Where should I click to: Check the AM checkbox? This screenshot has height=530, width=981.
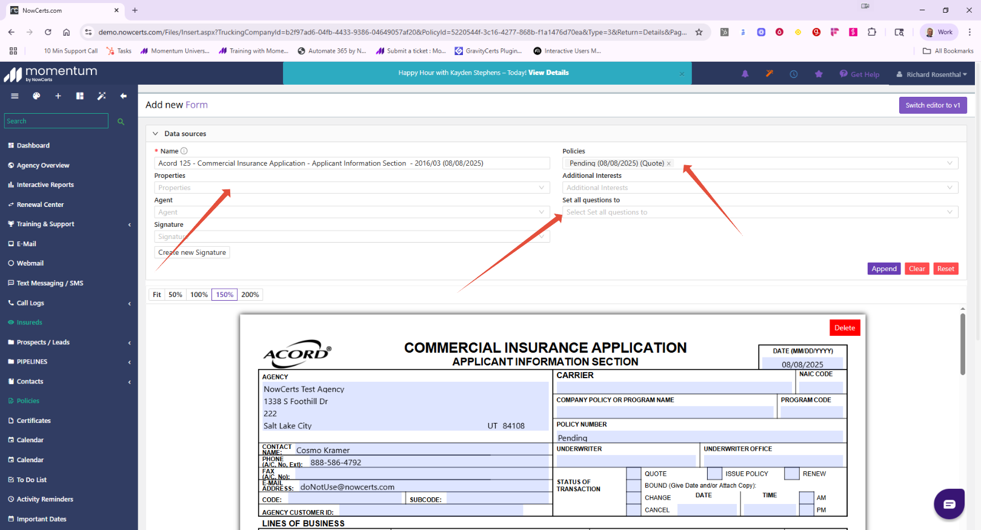pos(806,498)
